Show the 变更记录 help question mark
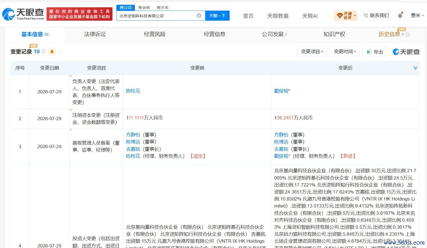Viewport: 427px width, 248px height. coord(43,52)
